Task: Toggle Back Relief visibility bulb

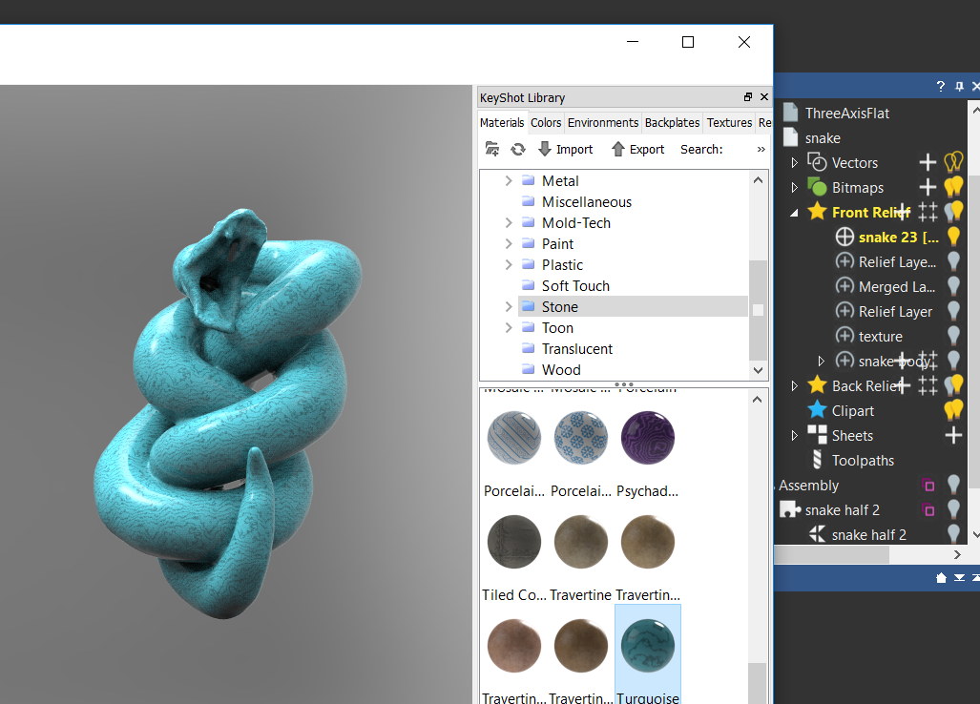Action: coord(953,384)
